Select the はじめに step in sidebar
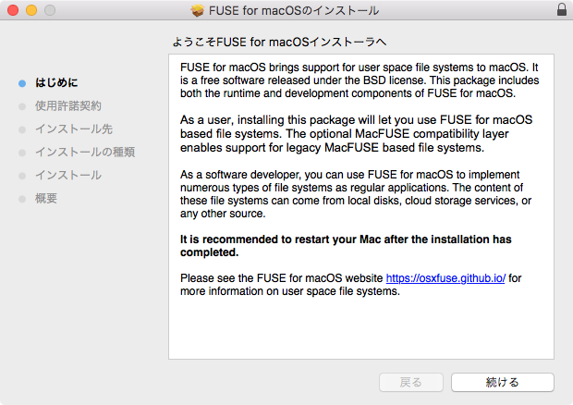This screenshot has width=573, height=405. point(56,82)
